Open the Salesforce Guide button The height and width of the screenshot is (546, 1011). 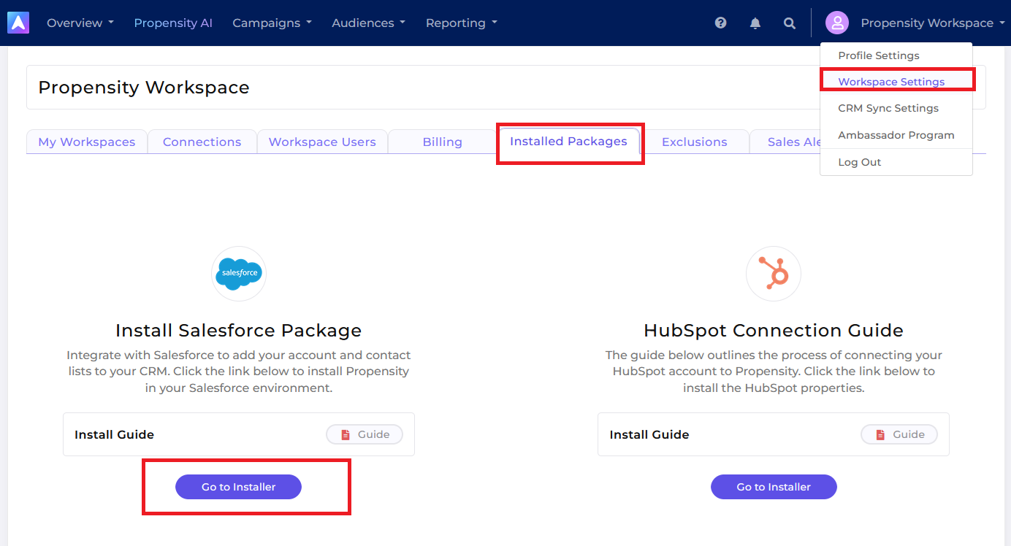click(365, 434)
